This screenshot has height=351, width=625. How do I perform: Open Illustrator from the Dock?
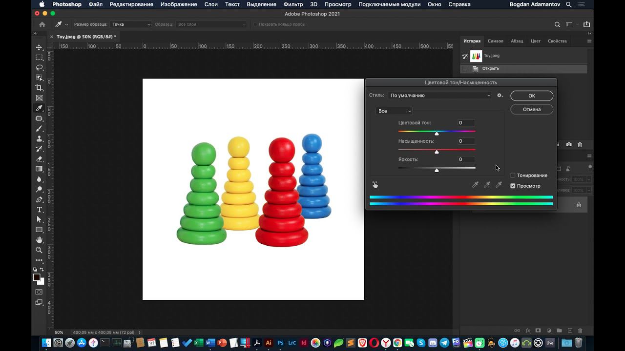pyautogui.click(x=268, y=343)
